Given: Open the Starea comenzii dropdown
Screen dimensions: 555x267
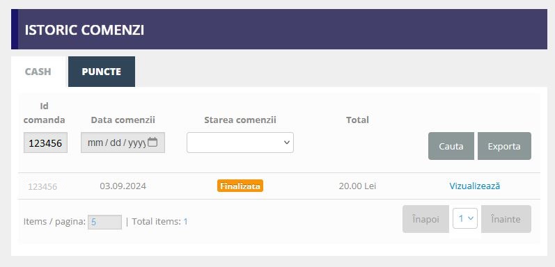Looking at the screenshot, I should [240, 143].
